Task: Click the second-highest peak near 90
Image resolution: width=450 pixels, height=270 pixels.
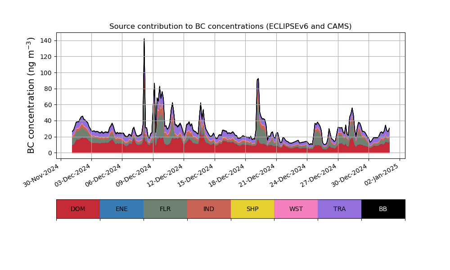Action: (x=258, y=79)
